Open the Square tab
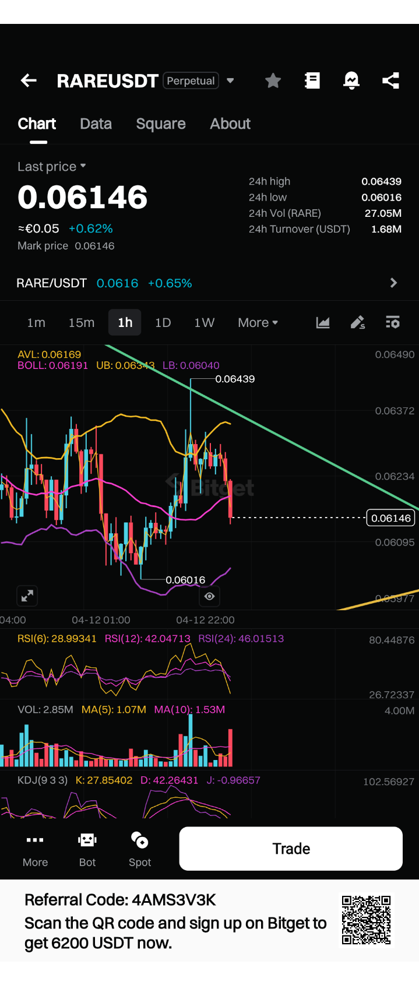Viewport: 419px width, 985px height. click(161, 124)
